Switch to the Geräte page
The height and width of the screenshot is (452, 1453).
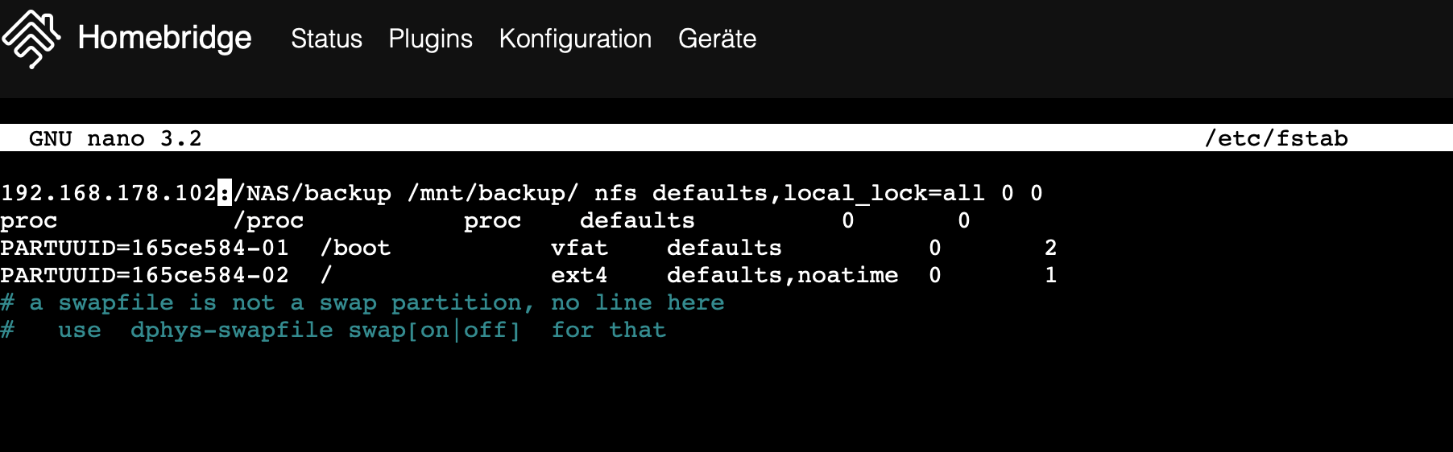(x=717, y=39)
